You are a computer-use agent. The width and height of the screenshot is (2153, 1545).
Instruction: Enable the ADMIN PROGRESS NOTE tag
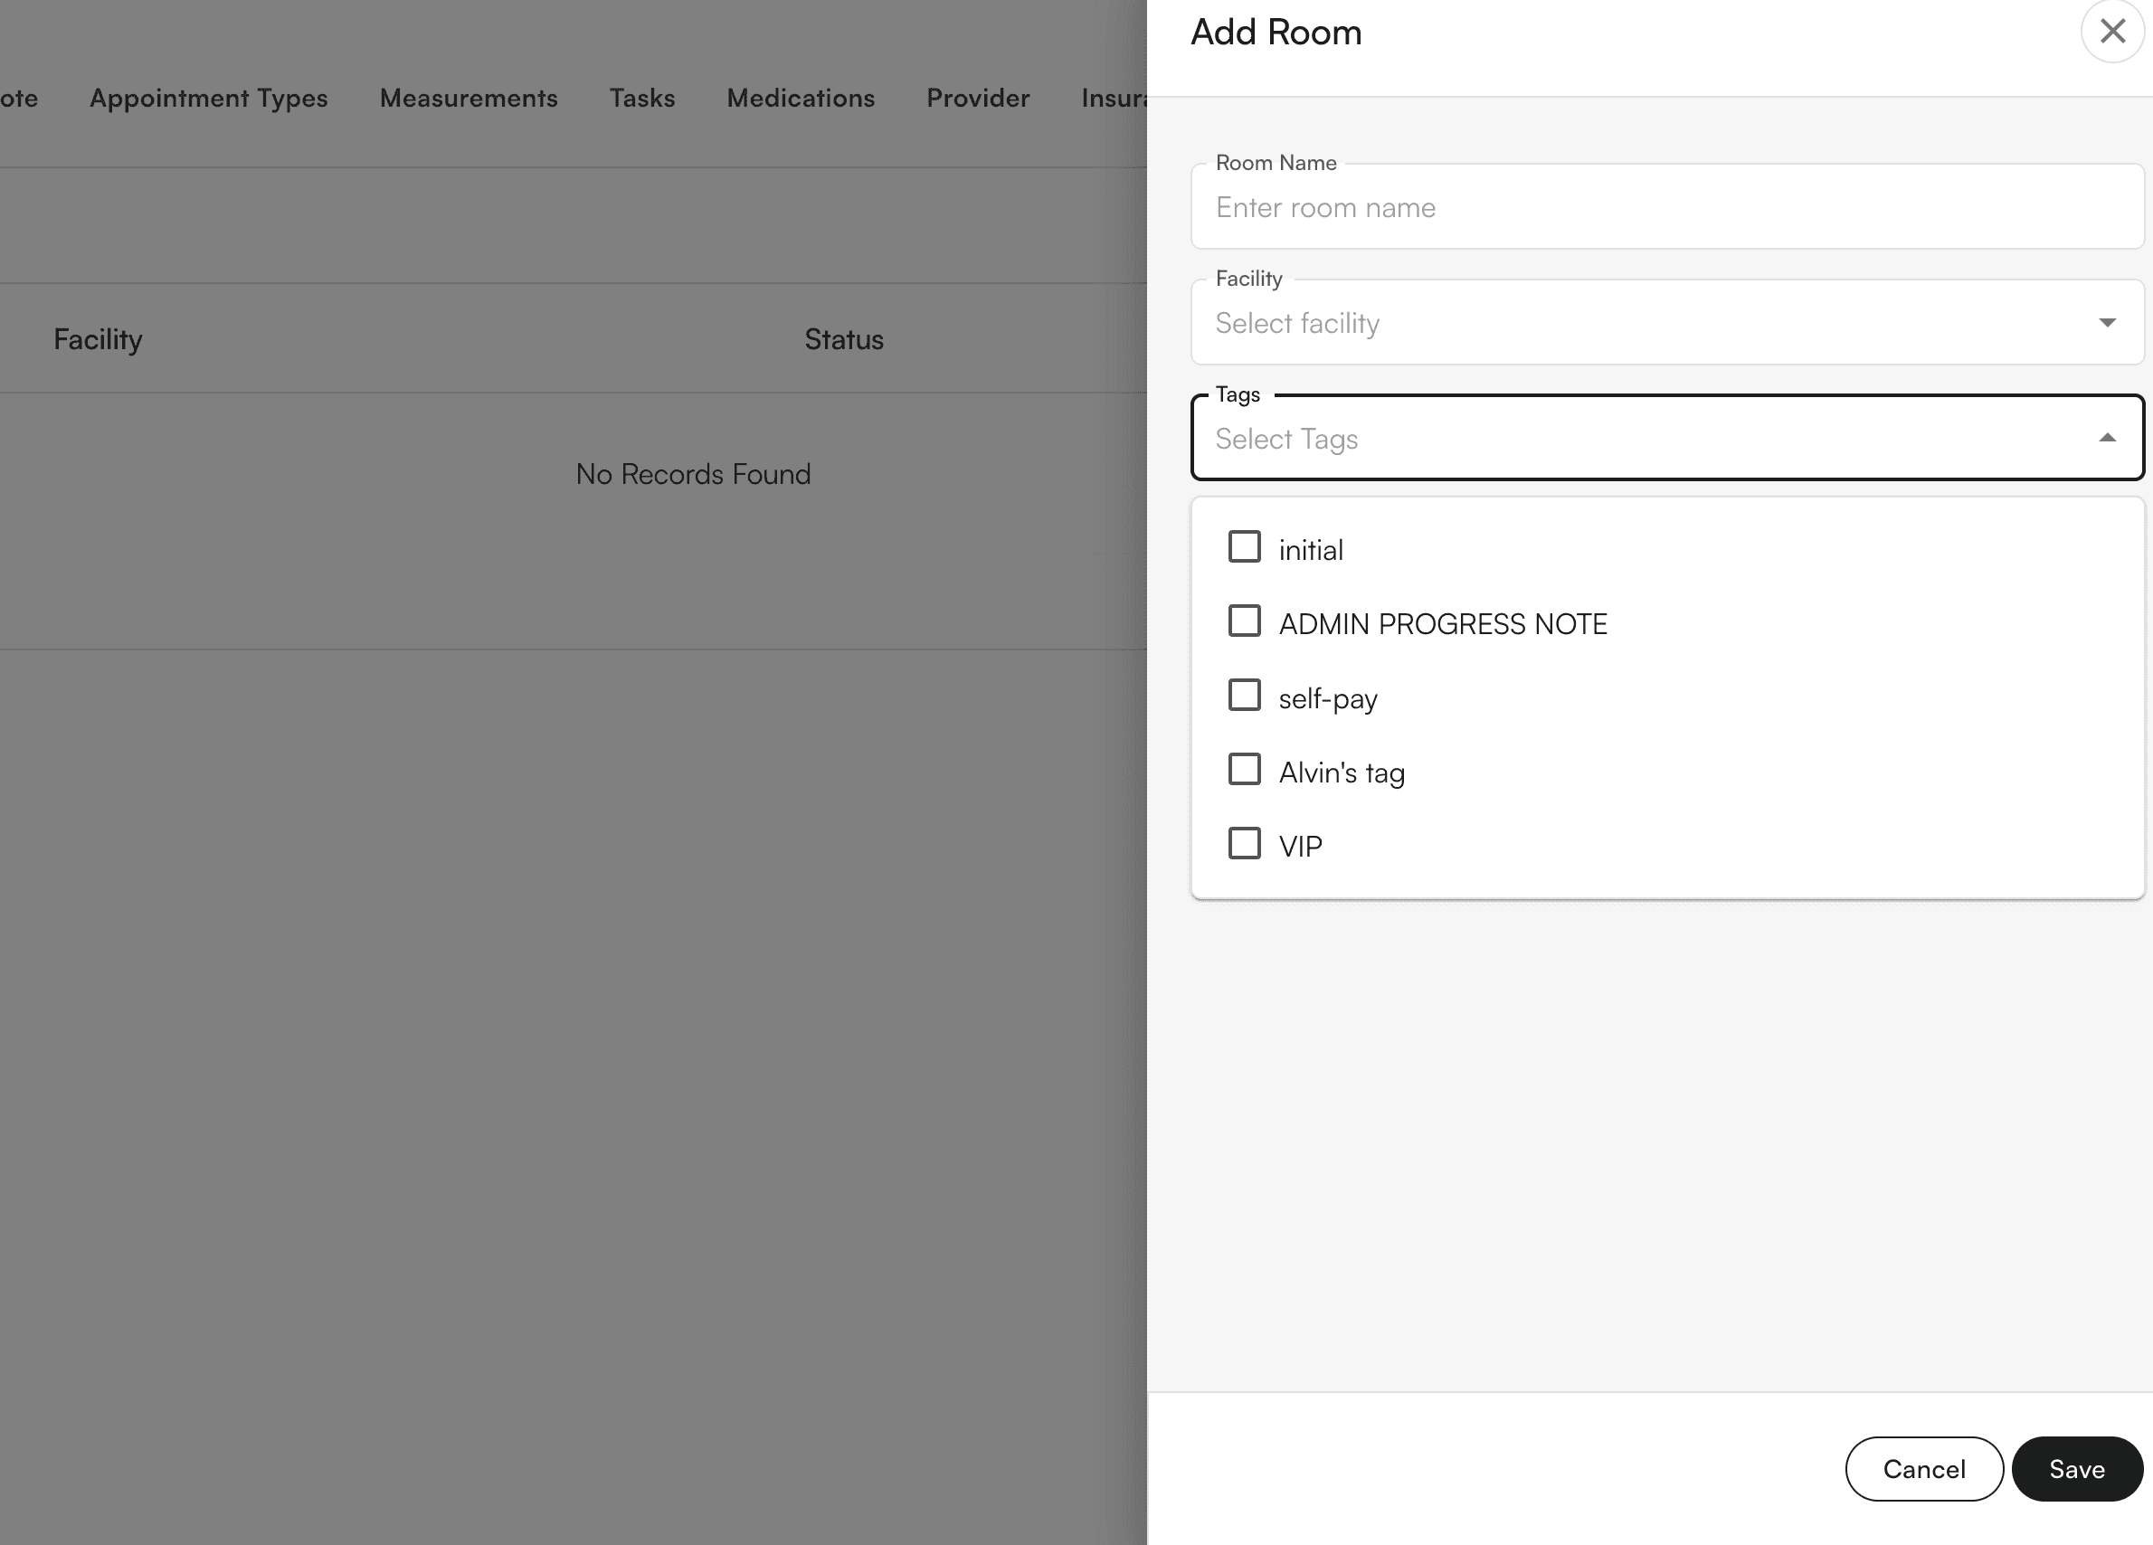(1245, 621)
